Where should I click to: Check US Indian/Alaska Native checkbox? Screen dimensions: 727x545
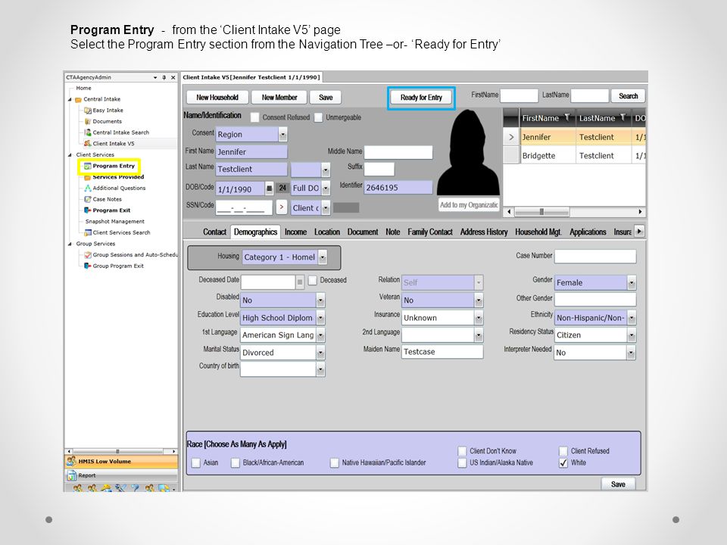[x=462, y=462]
